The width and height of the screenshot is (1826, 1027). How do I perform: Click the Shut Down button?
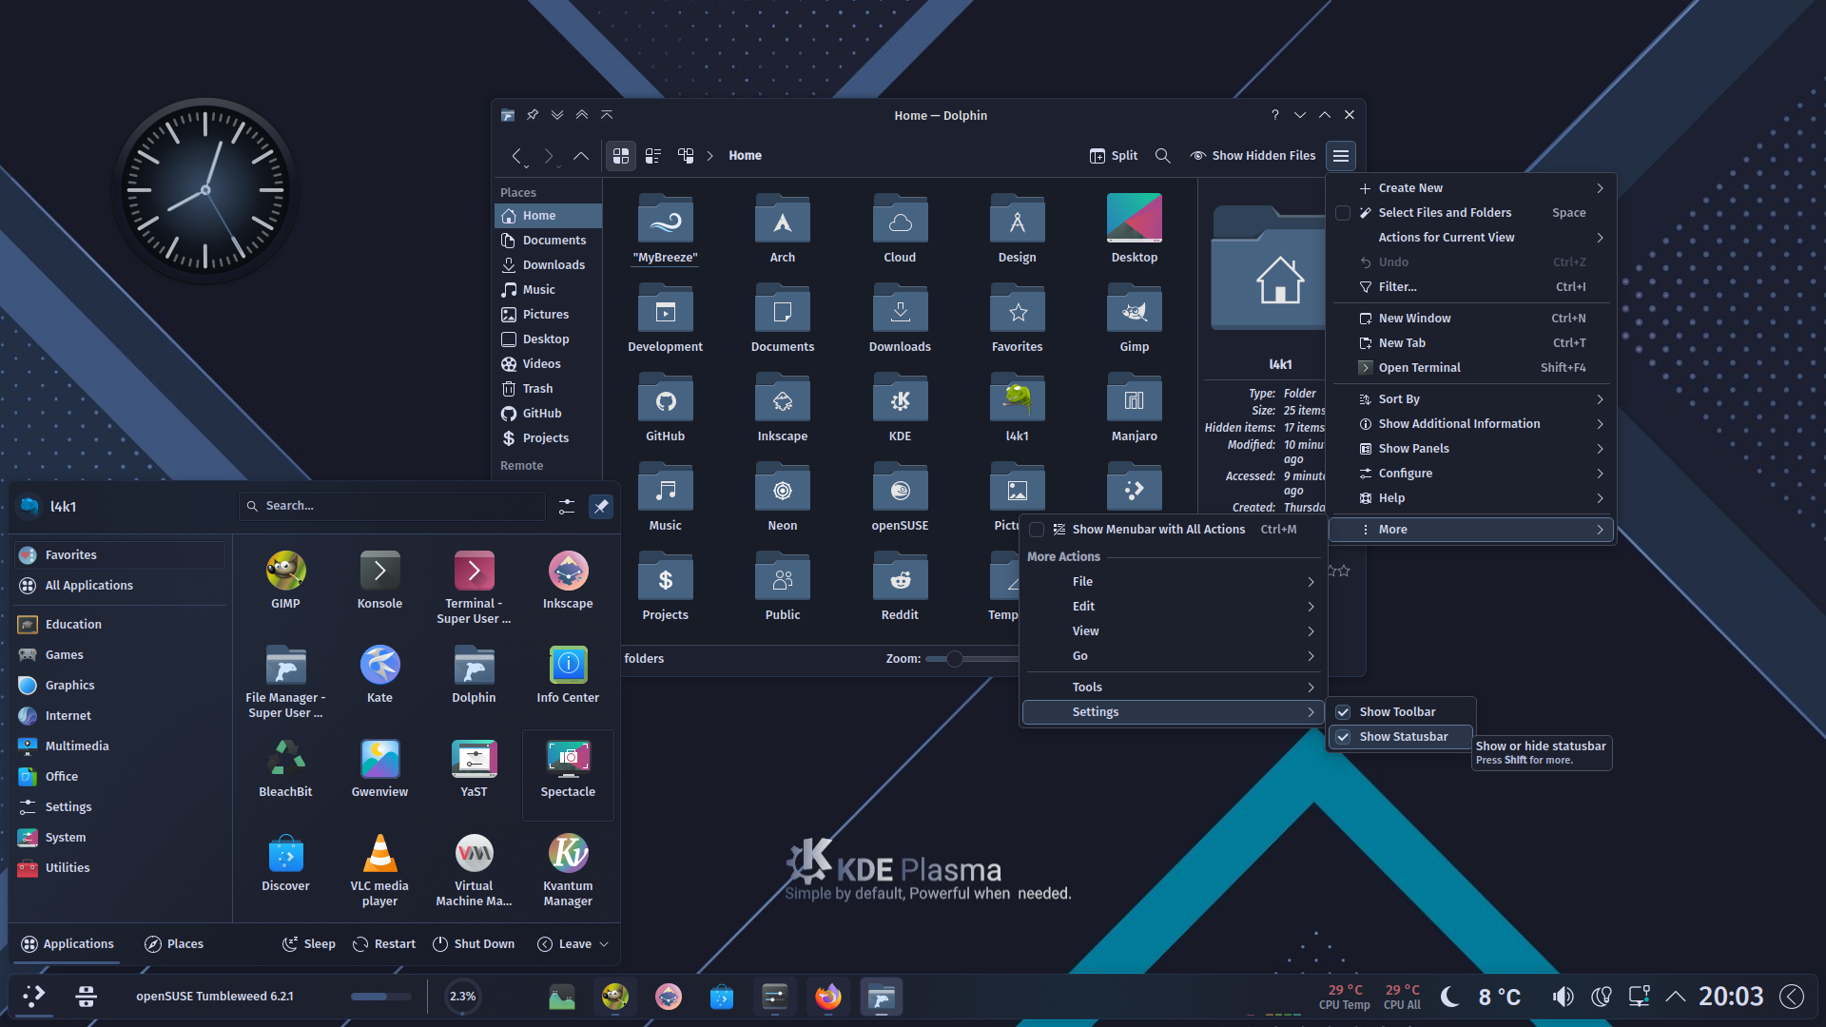(474, 944)
